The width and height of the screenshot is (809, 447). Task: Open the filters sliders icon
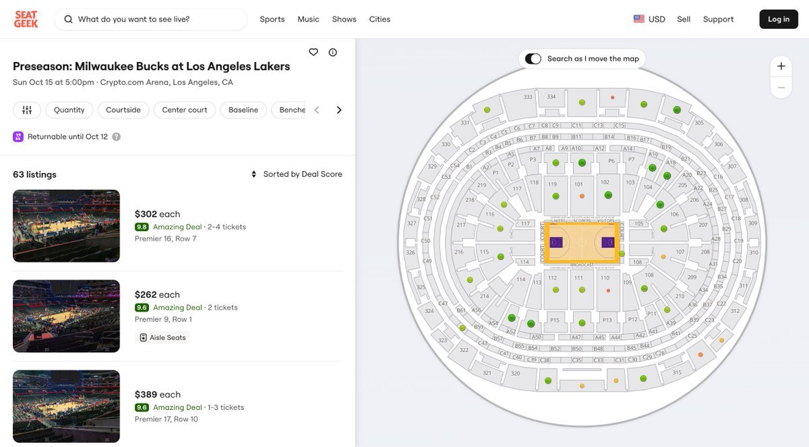pos(27,110)
